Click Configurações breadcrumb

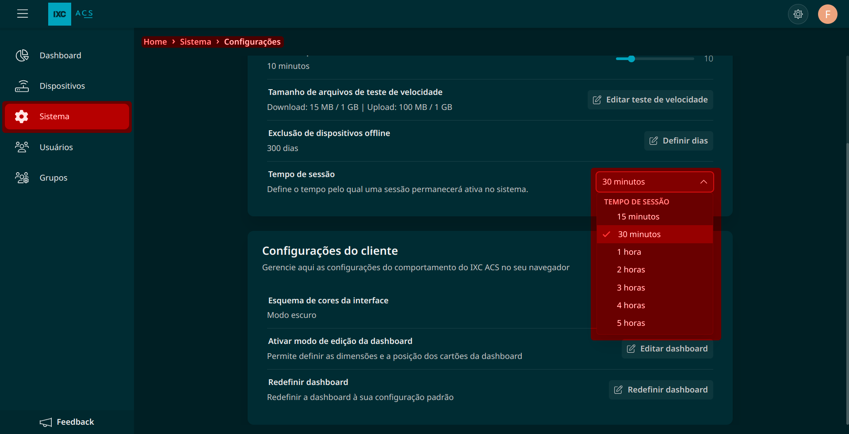[252, 42]
